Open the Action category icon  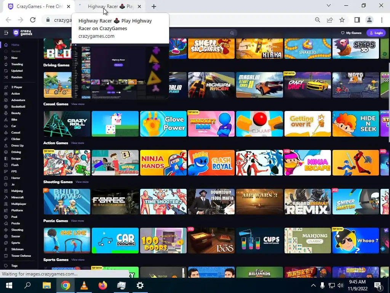click(6, 94)
